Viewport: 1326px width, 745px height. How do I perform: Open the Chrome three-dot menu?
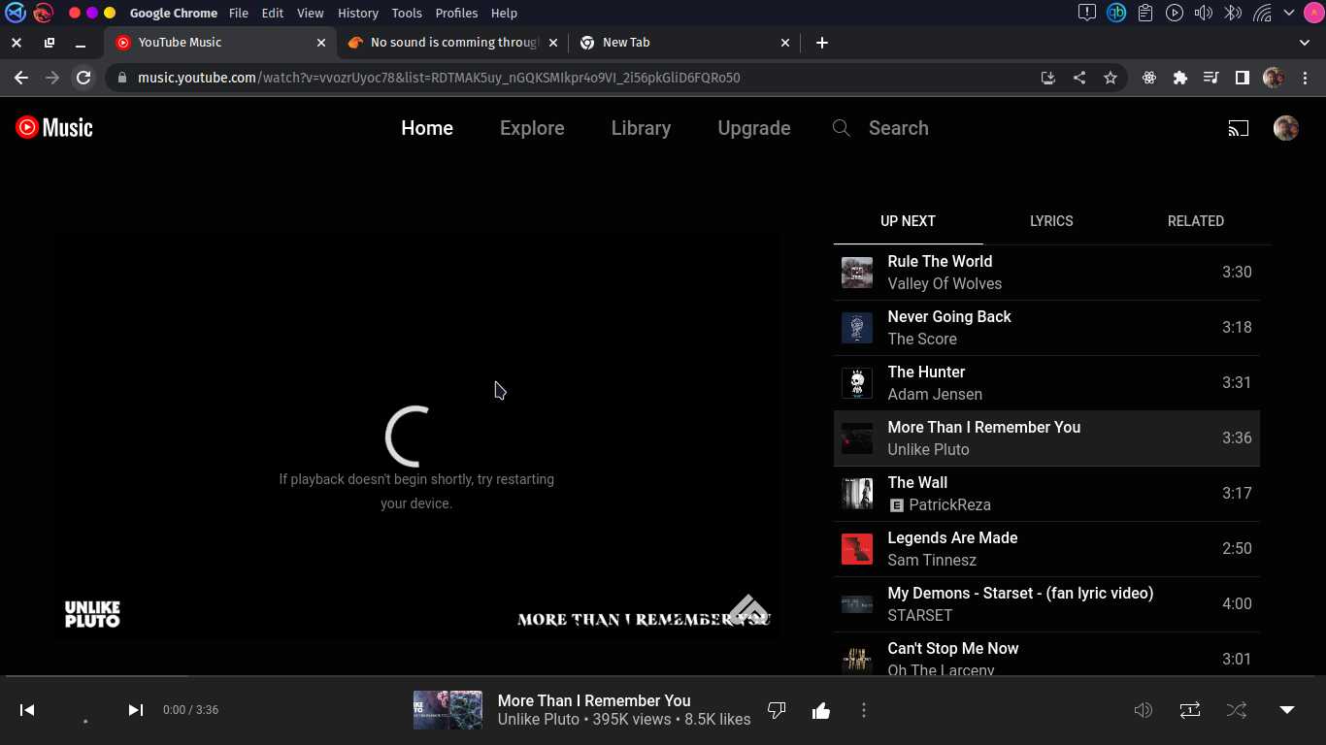[1305, 78]
